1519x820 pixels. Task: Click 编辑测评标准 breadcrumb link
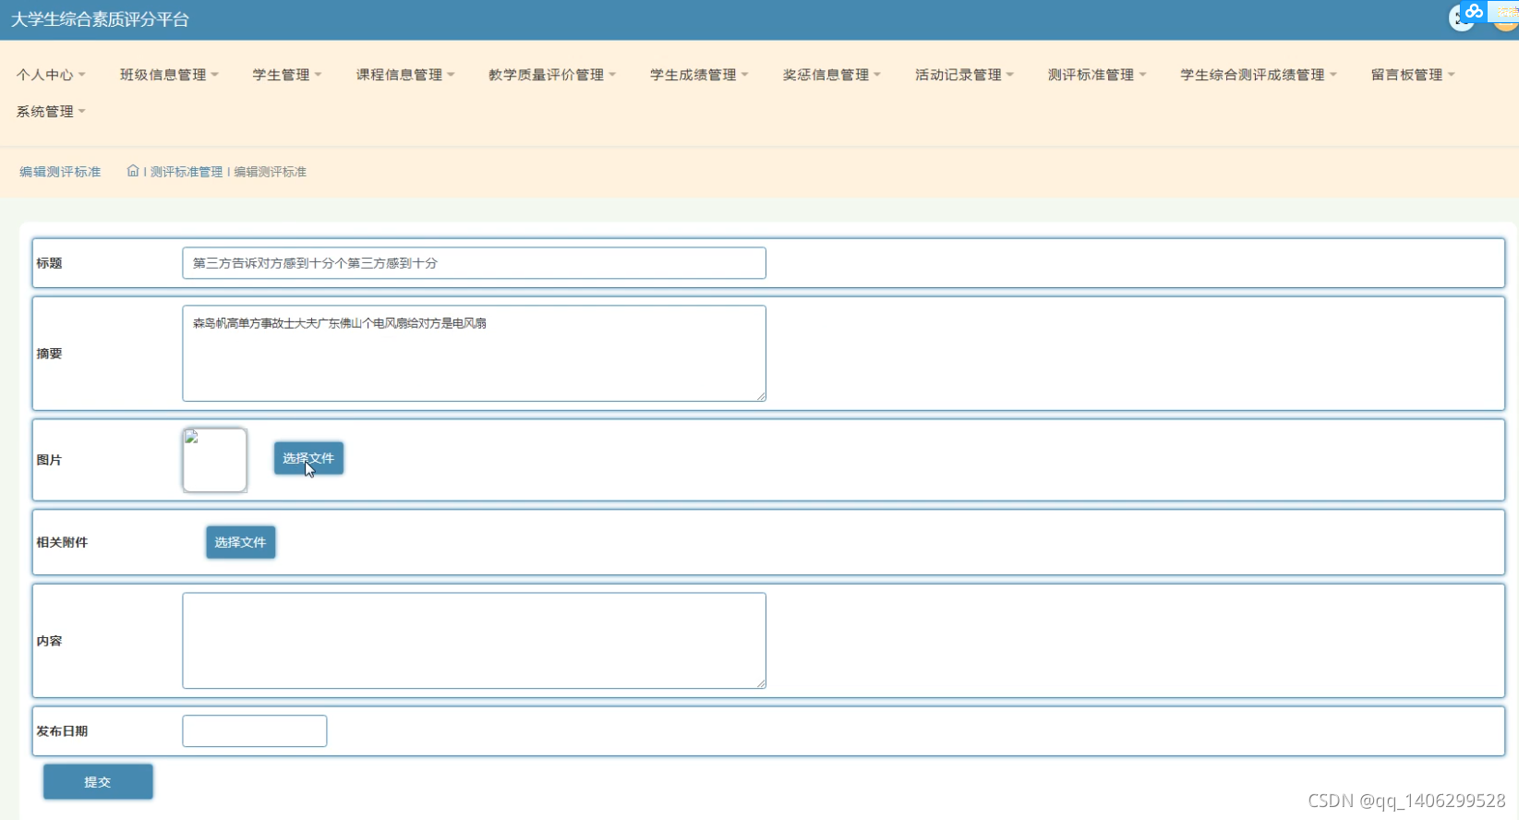point(270,172)
